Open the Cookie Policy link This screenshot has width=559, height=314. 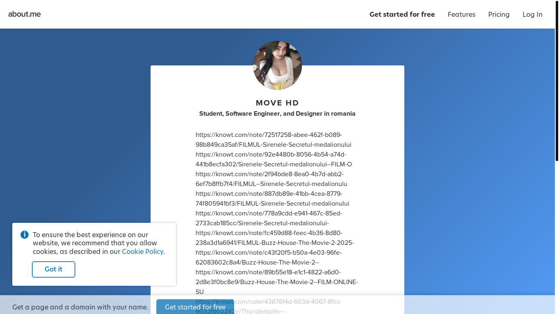click(142, 251)
